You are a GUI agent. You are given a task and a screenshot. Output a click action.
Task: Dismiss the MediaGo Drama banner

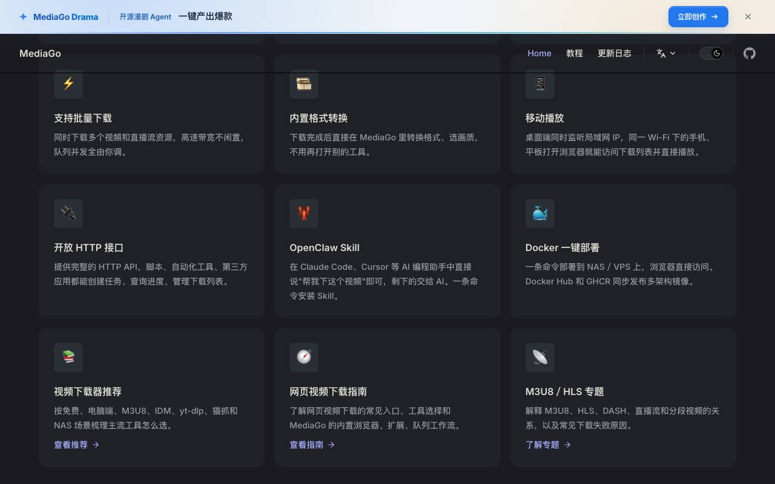(x=748, y=17)
